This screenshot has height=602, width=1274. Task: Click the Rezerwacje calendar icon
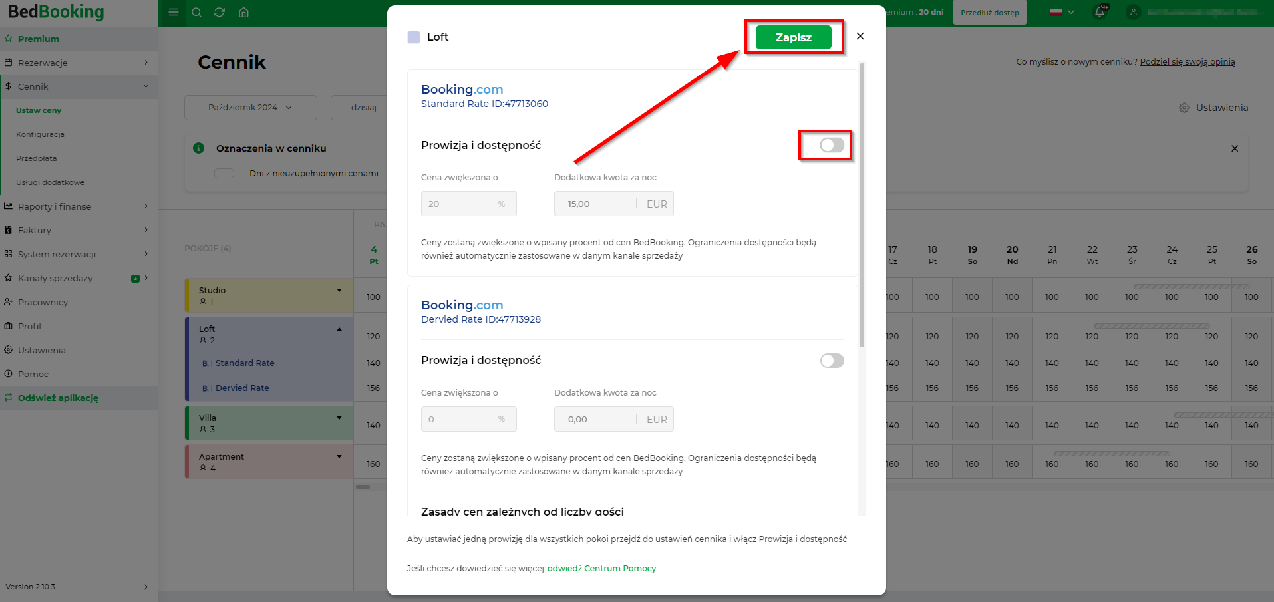click(8, 63)
